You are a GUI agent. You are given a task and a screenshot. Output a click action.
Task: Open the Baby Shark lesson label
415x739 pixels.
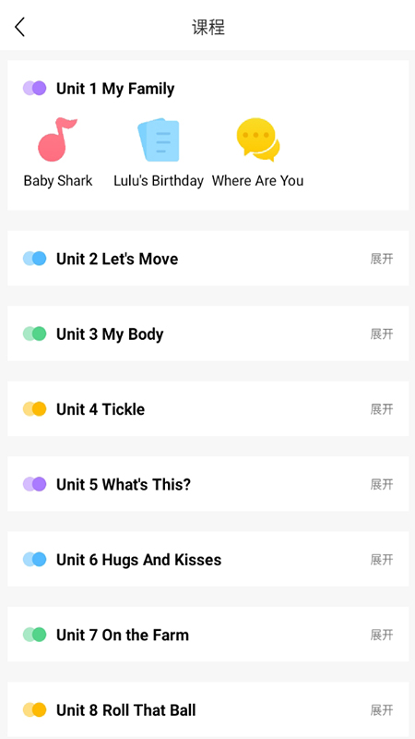[x=58, y=180]
